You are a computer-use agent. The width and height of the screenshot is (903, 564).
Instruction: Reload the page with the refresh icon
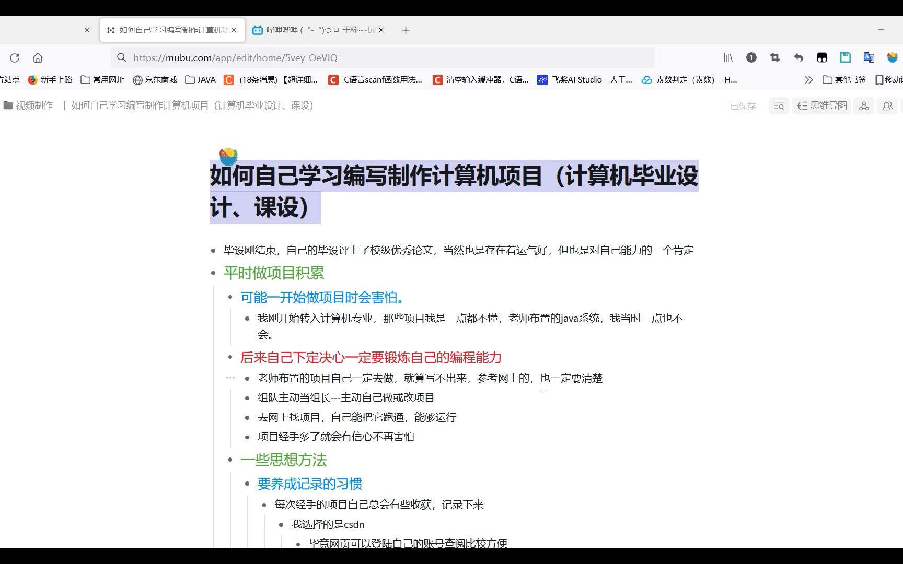tap(15, 58)
